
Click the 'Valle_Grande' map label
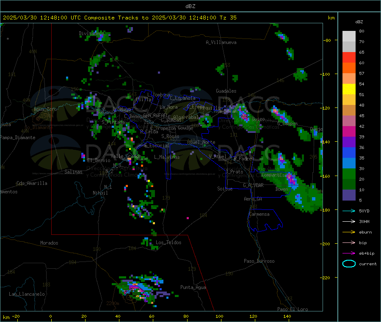(126, 156)
